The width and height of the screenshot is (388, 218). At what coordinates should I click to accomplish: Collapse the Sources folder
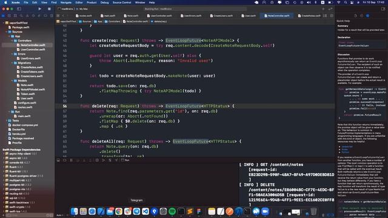pos(7,31)
